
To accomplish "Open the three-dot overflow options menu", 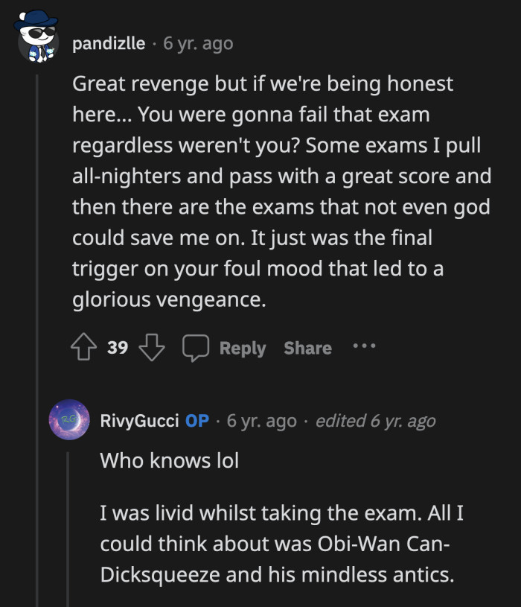I will pyautogui.click(x=364, y=347).
